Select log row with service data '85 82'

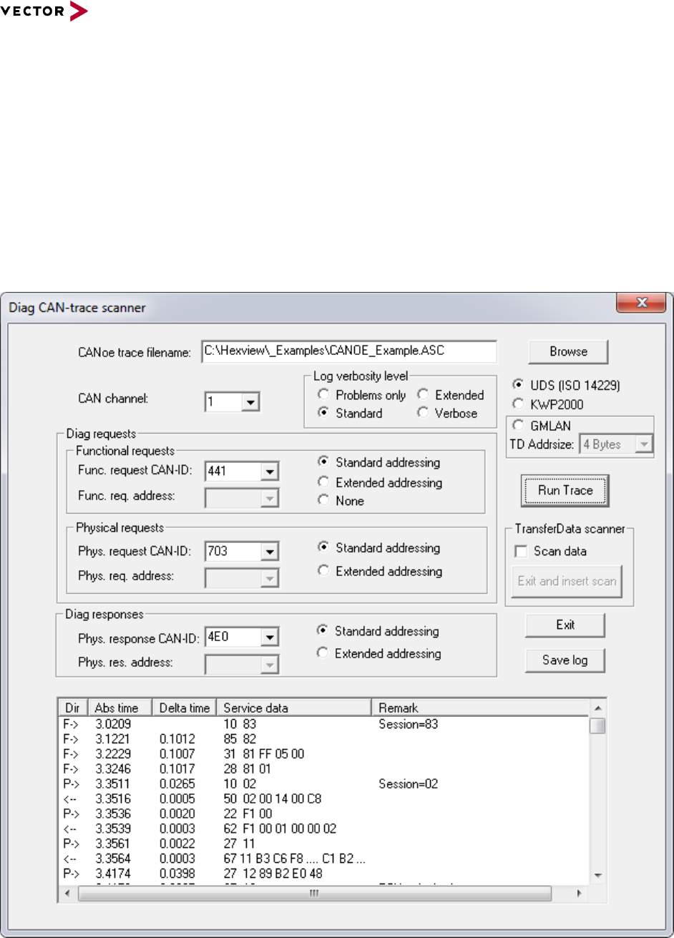[323, 739]
